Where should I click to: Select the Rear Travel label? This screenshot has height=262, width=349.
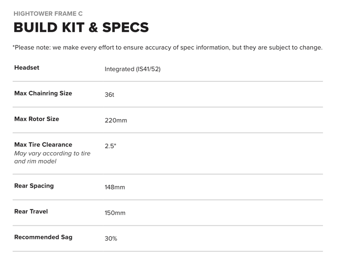(x=31, y=212)
